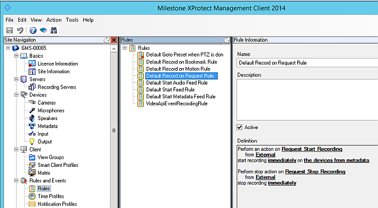Click the Undo toolbar icon
The image size is (378, 208).
[20, 30]
